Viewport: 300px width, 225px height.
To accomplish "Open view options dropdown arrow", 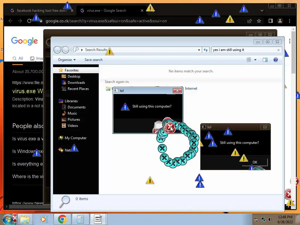I will (x=255, y=60).
